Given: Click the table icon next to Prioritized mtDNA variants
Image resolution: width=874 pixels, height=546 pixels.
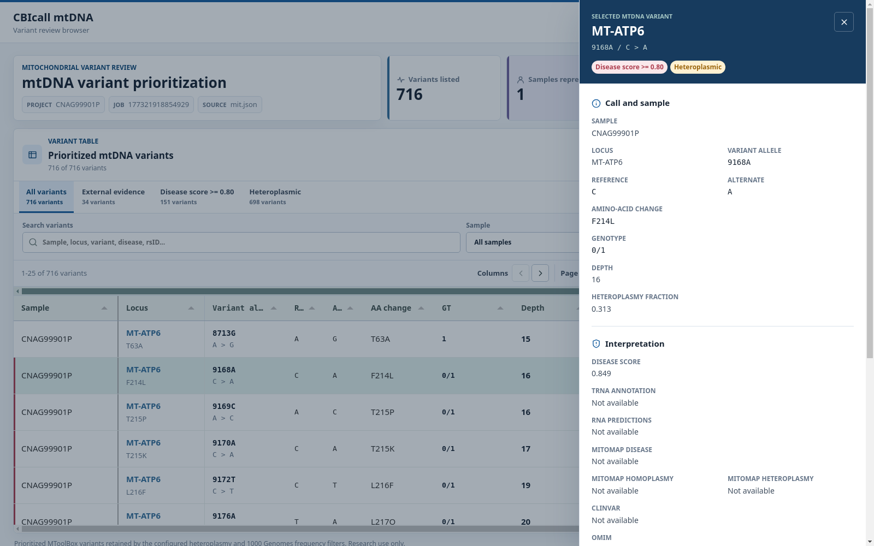Looking at the screenshot, I should click(x=32, y=155).
